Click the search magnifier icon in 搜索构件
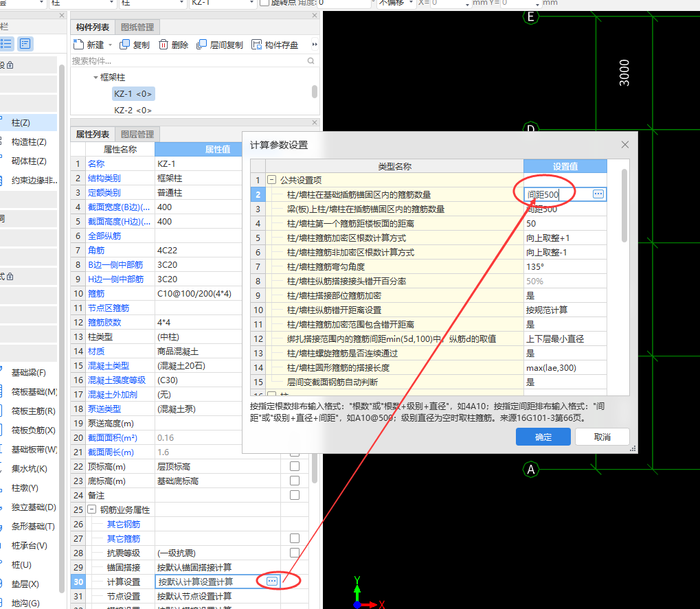Image resolution: width=700 pixels, height=609 pixels. tap(311, 61)
